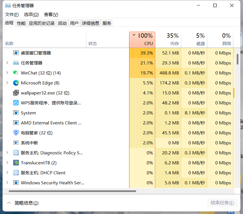Click the 简略信息(D) link
Screen dimensions: 243x214
(x=27, y=203)
